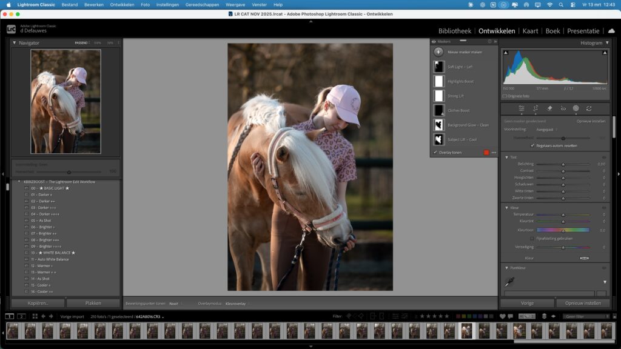
Task: Click the Plakken button
Action: [x=94, y=302]
